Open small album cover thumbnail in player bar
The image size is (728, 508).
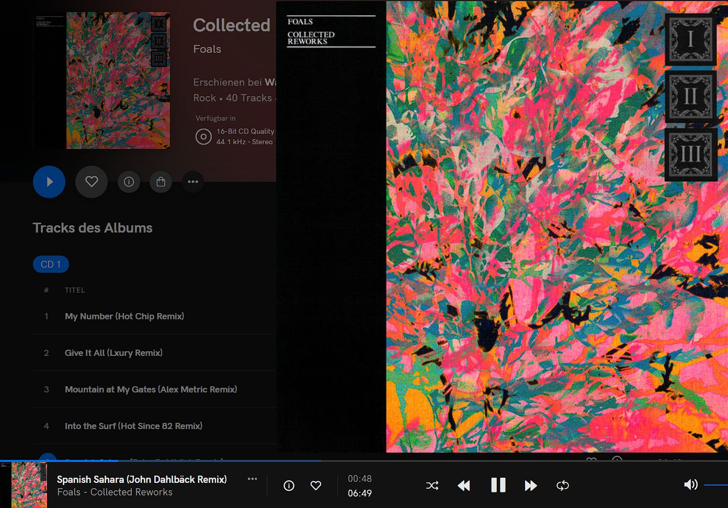pos(29,485)
